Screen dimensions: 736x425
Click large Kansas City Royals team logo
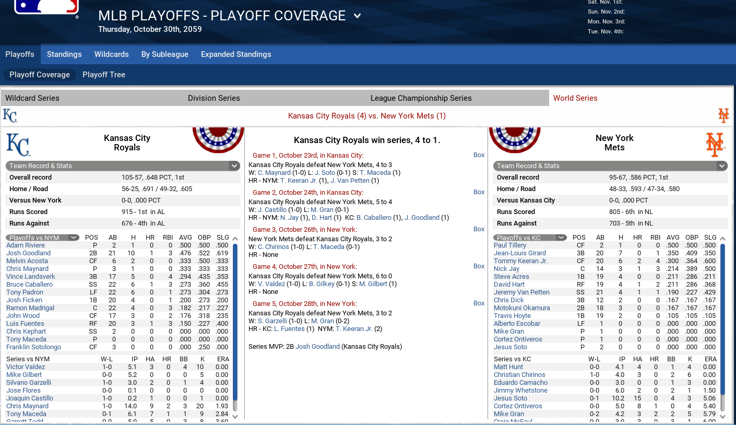[x=18, y=145]
